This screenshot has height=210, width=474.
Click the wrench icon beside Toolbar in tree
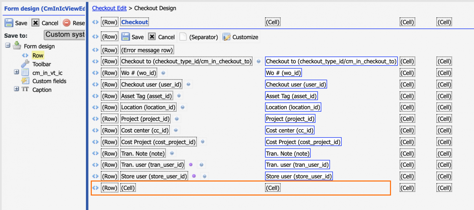25,64
